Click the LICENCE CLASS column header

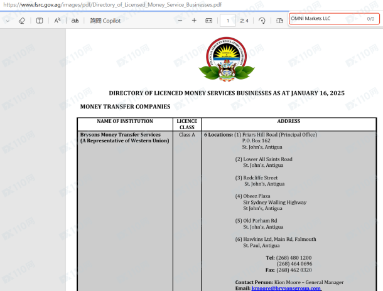tap(187, 124)
